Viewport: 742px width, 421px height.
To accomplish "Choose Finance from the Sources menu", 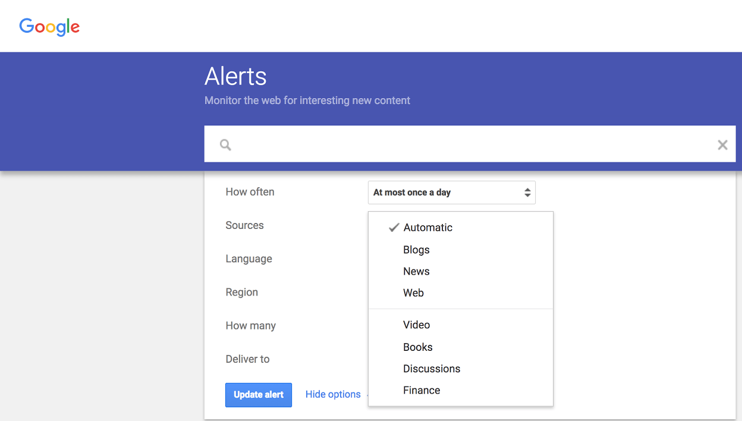I will [x=422, y=390].
